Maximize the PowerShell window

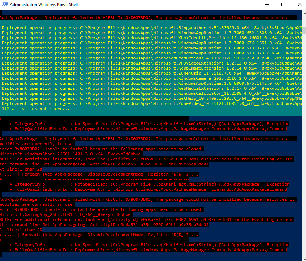click(x=283, y=4)
